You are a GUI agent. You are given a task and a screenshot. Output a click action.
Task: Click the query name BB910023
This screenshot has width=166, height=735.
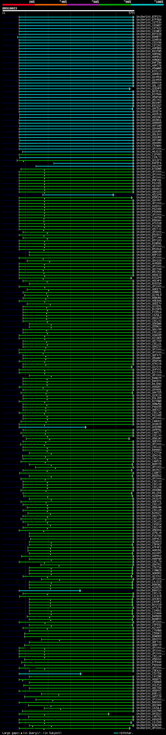click(10, 8)
